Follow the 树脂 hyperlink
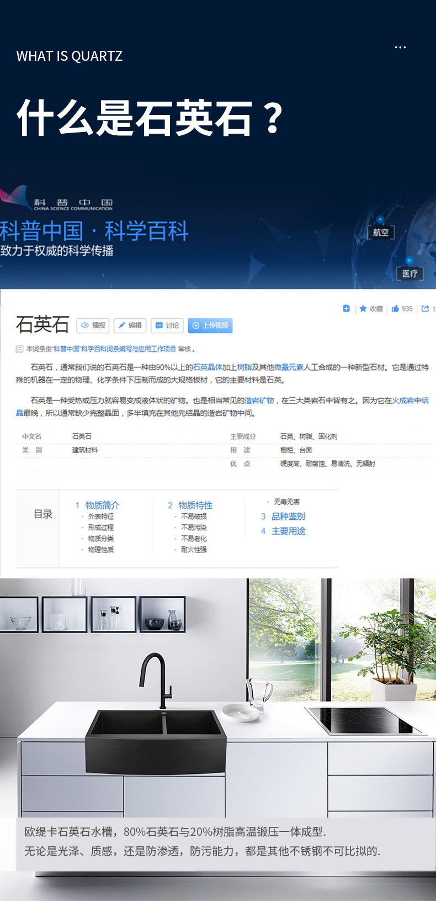The width and height of the screenshot is (436, 901). pos(244,367)
